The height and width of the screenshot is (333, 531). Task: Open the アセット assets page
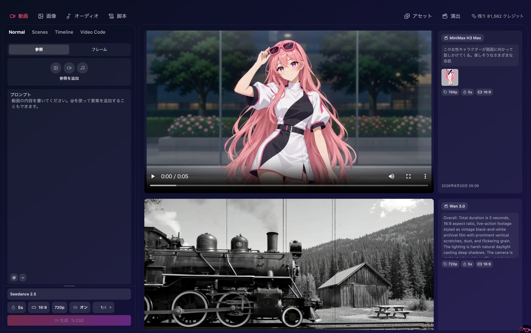[x=418, y=16]
